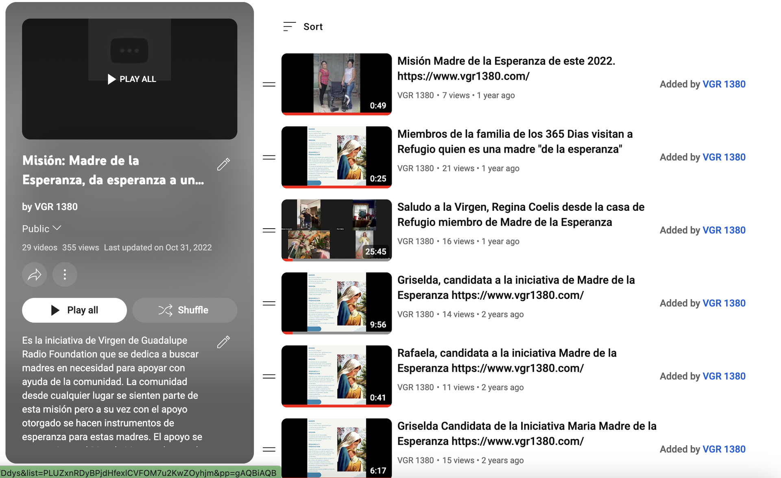Viewport: 781px width, 478px height.
Task: Click the '29 videos' count text
Action: [x=39, y=248]
